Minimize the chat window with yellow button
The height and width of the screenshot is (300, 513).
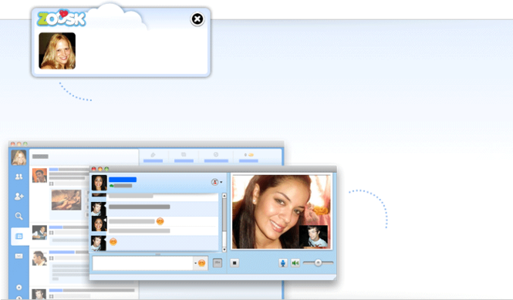tap(100, 169)
